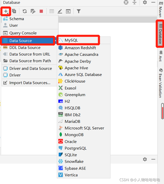Select Vertica data source
This screenshot has height=184, width=164.
84,175
